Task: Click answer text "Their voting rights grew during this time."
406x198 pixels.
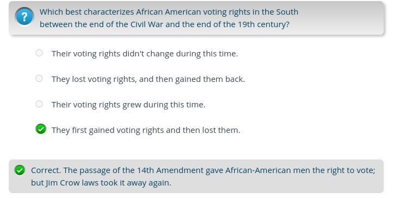Action: pyautogui.click(x=128, y=105)
